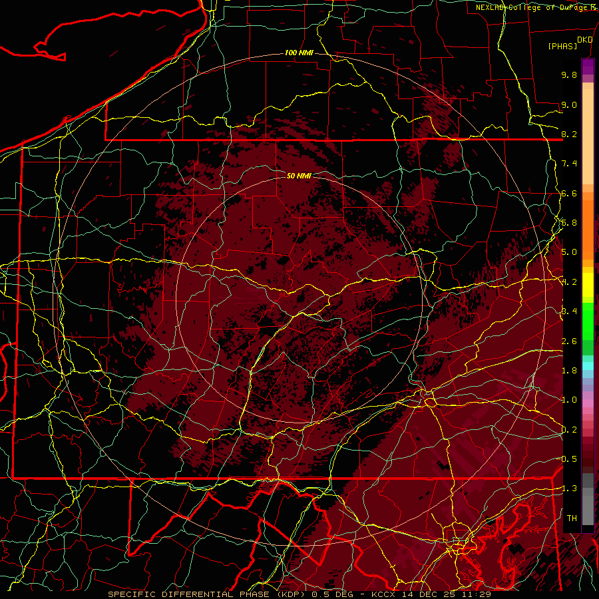599x599 pixels.
Task: Click the 9.0 value on color scale
Action: (x=569, y=104)
